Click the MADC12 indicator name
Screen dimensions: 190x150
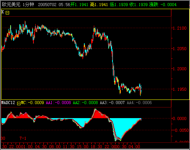8,103
